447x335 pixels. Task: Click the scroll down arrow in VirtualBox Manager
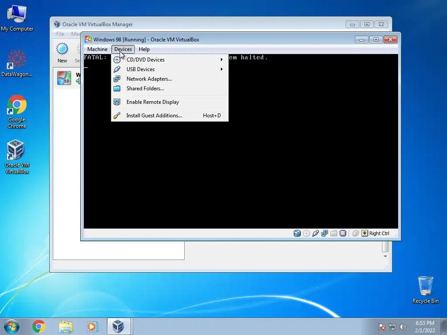point(385,256)
